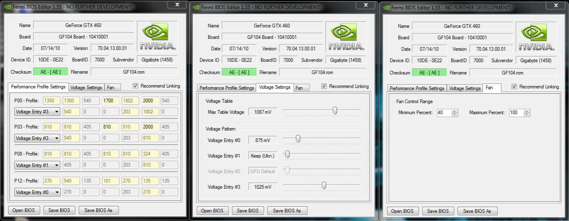Click Open BIOS in the Fan settings window

coord(403,211)
